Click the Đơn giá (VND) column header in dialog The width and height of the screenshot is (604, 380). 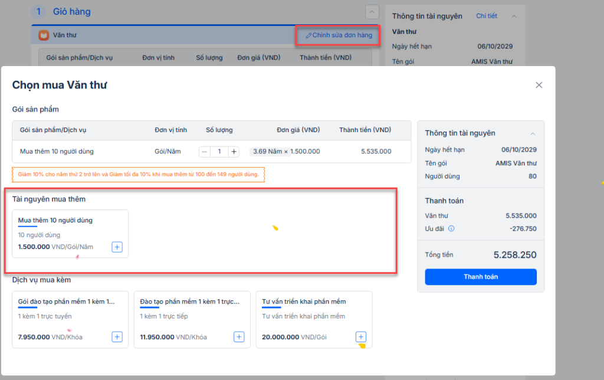pyautogui.click(x=298, y=130)
